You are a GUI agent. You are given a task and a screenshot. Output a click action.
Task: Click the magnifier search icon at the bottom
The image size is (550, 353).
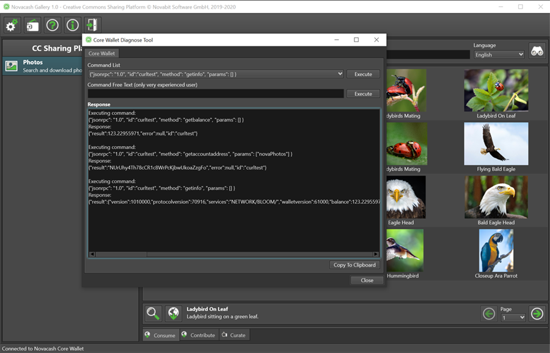[153, 313]
